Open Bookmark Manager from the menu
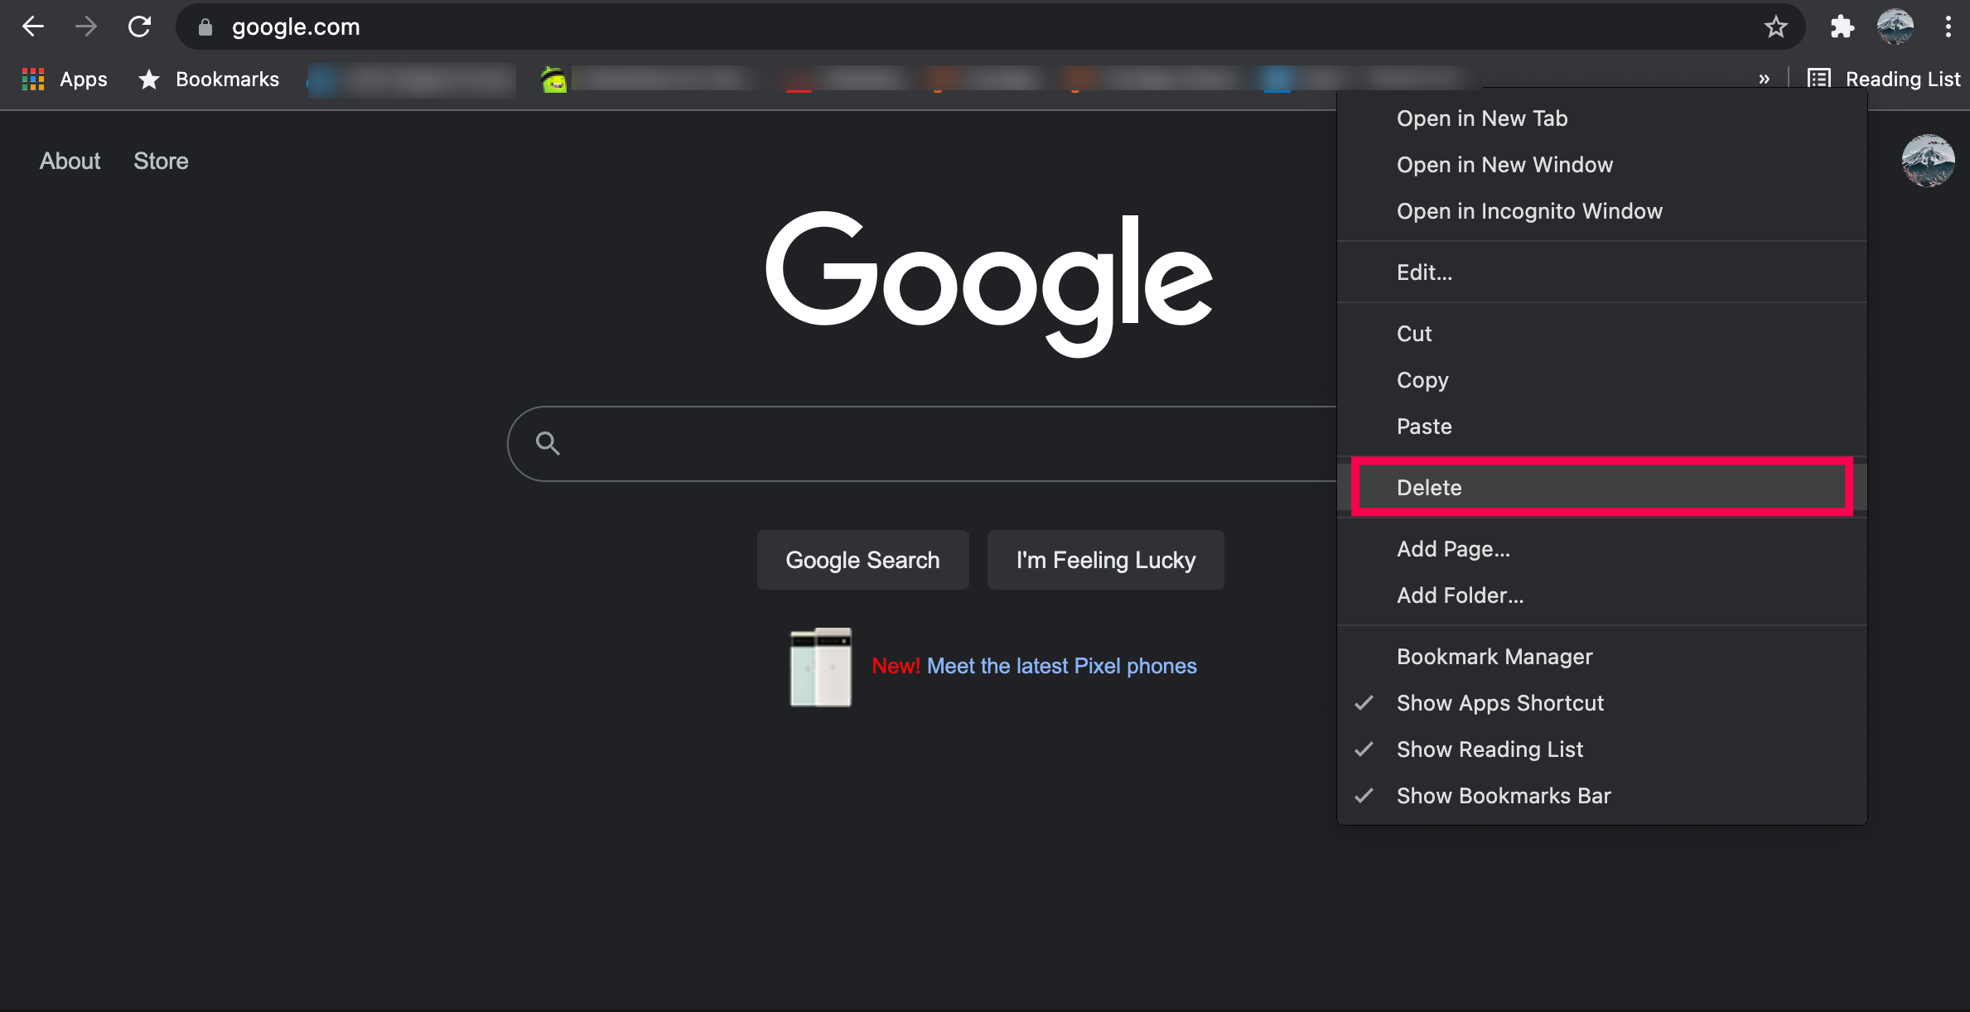The image size is (1970, 1012). coord(1601,657)
